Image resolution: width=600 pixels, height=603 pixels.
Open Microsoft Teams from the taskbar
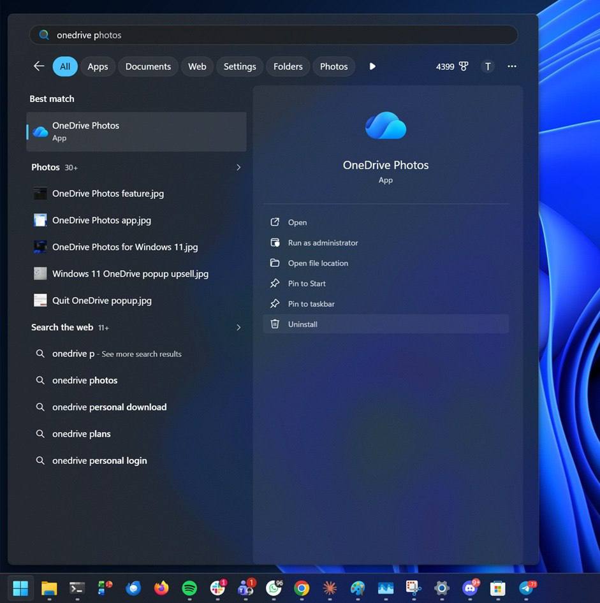click(x=246, y=587)
